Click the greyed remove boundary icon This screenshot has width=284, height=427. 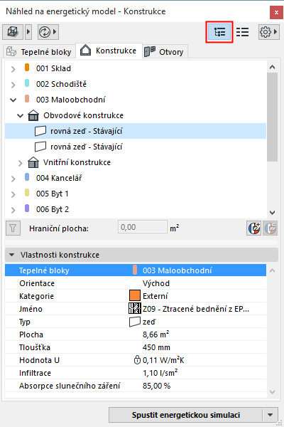(270, 228)
